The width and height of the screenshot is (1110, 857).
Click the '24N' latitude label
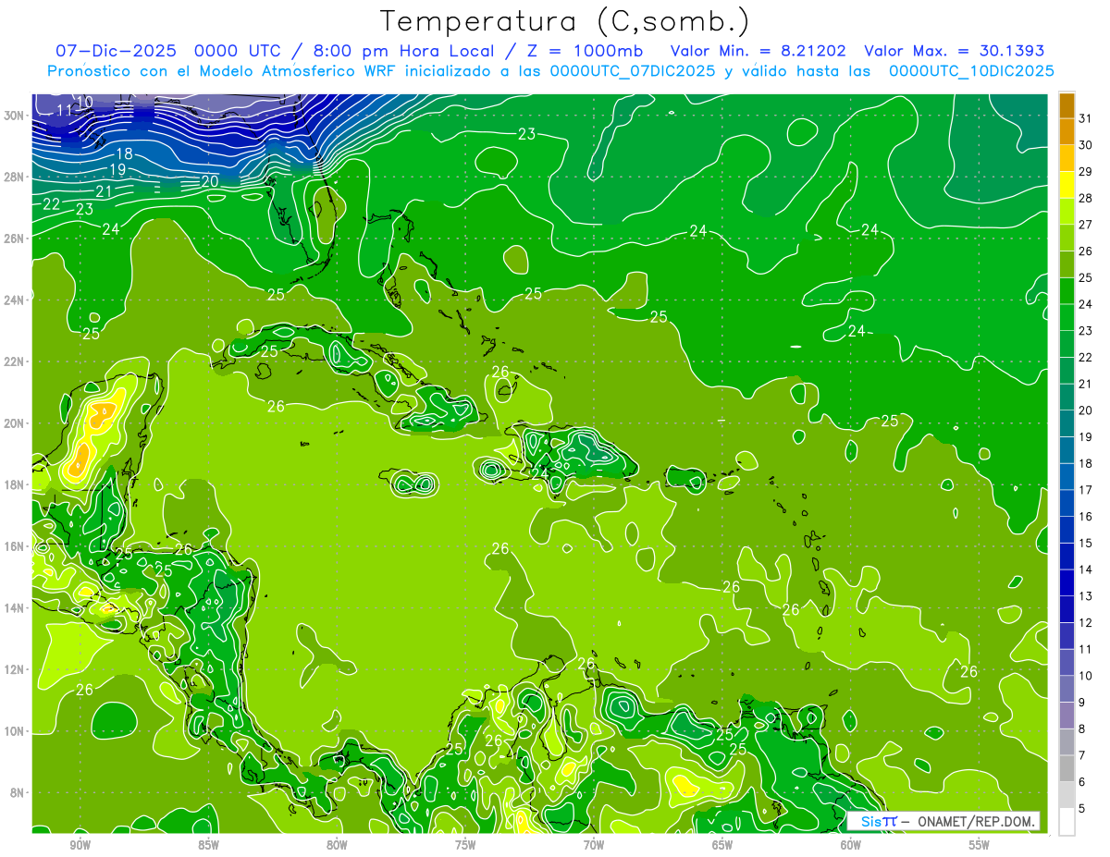tap(14, 300)
